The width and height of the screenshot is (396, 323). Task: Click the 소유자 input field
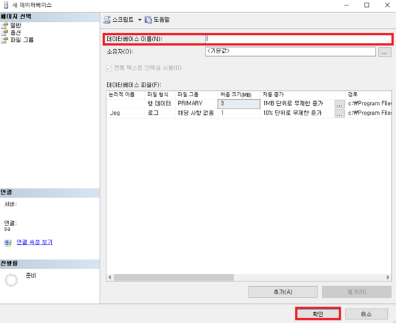click(x=290, y=51)
